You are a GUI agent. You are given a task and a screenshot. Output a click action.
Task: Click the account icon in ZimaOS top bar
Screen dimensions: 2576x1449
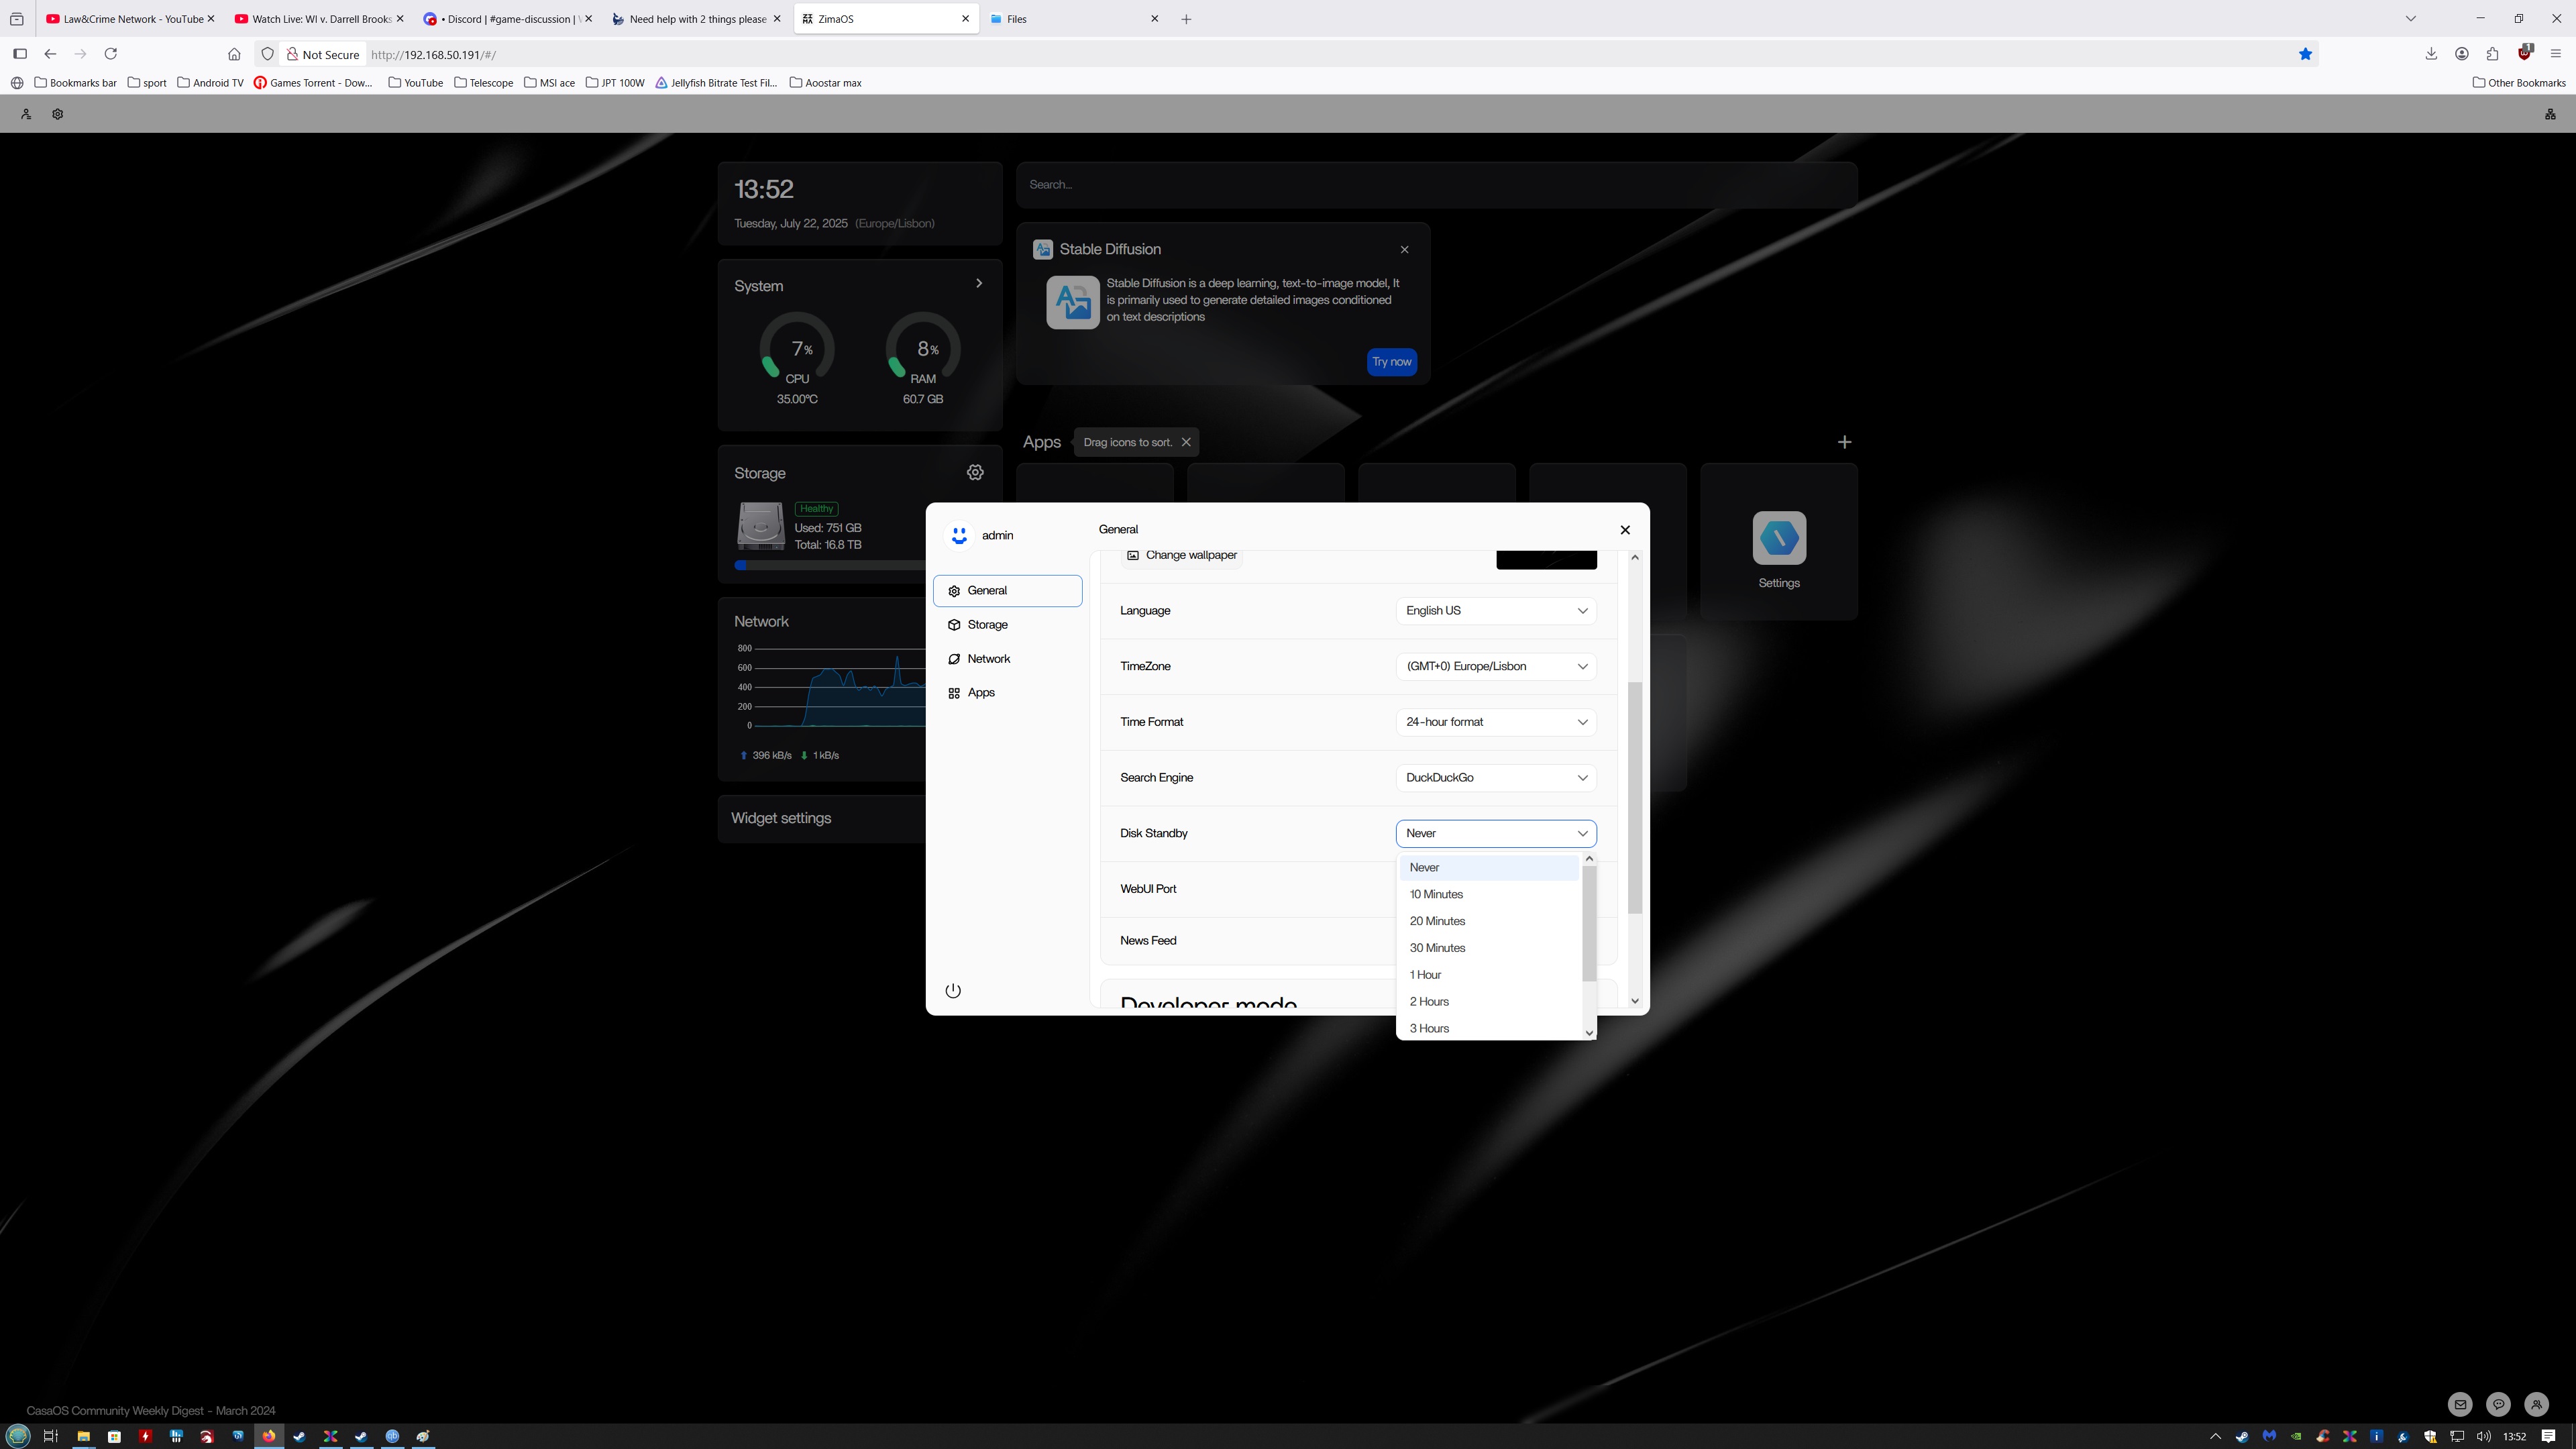coord(26,114)
